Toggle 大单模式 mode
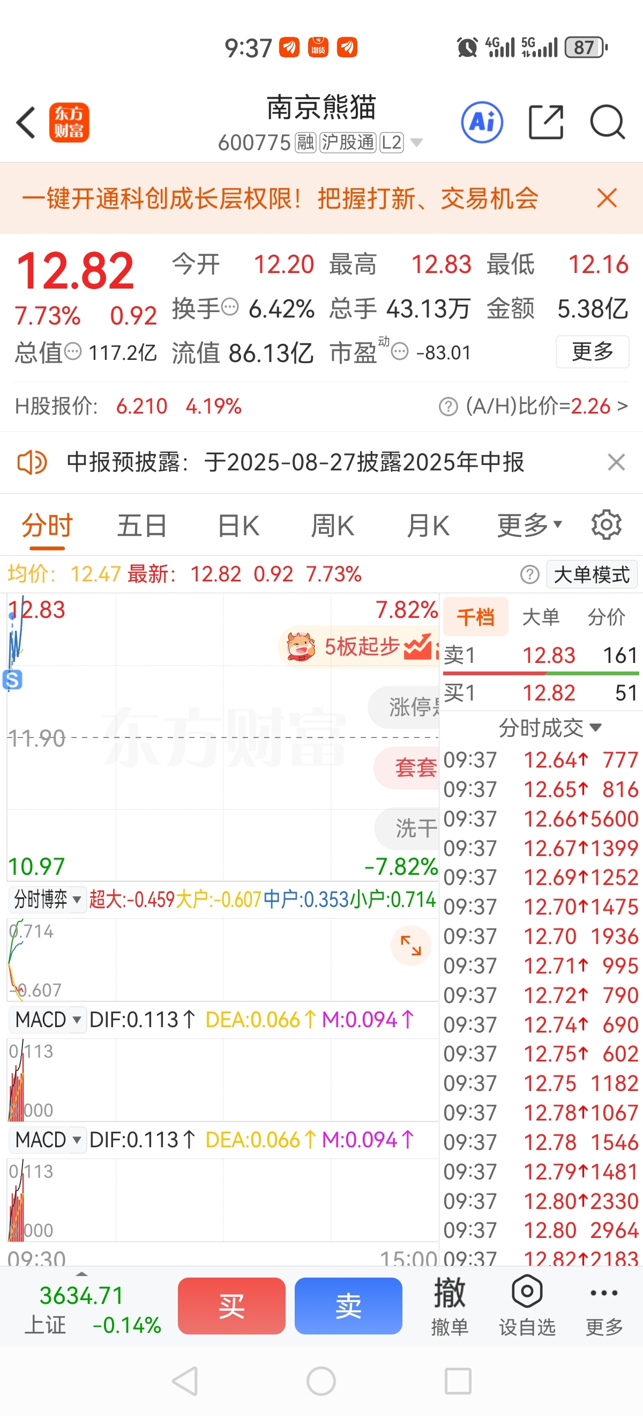The image size is (643, 1416). [x=592, y=575]
